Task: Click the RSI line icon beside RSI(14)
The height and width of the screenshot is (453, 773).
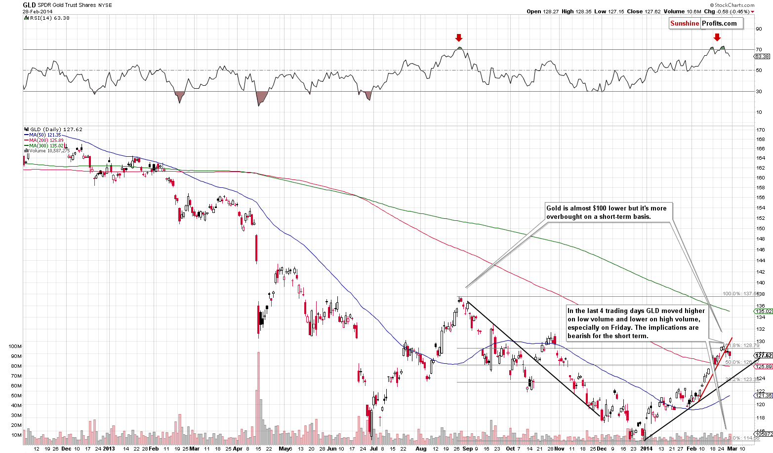Action: coord(26,18)
